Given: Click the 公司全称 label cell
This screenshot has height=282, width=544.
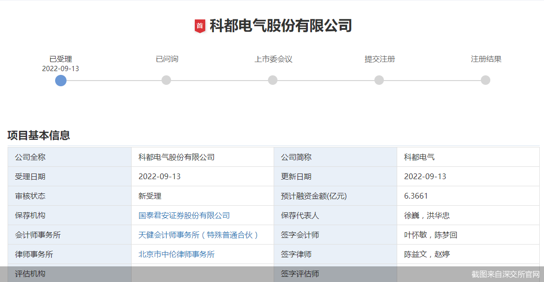Looking at the screenshot, I should (x=70, y=157).
